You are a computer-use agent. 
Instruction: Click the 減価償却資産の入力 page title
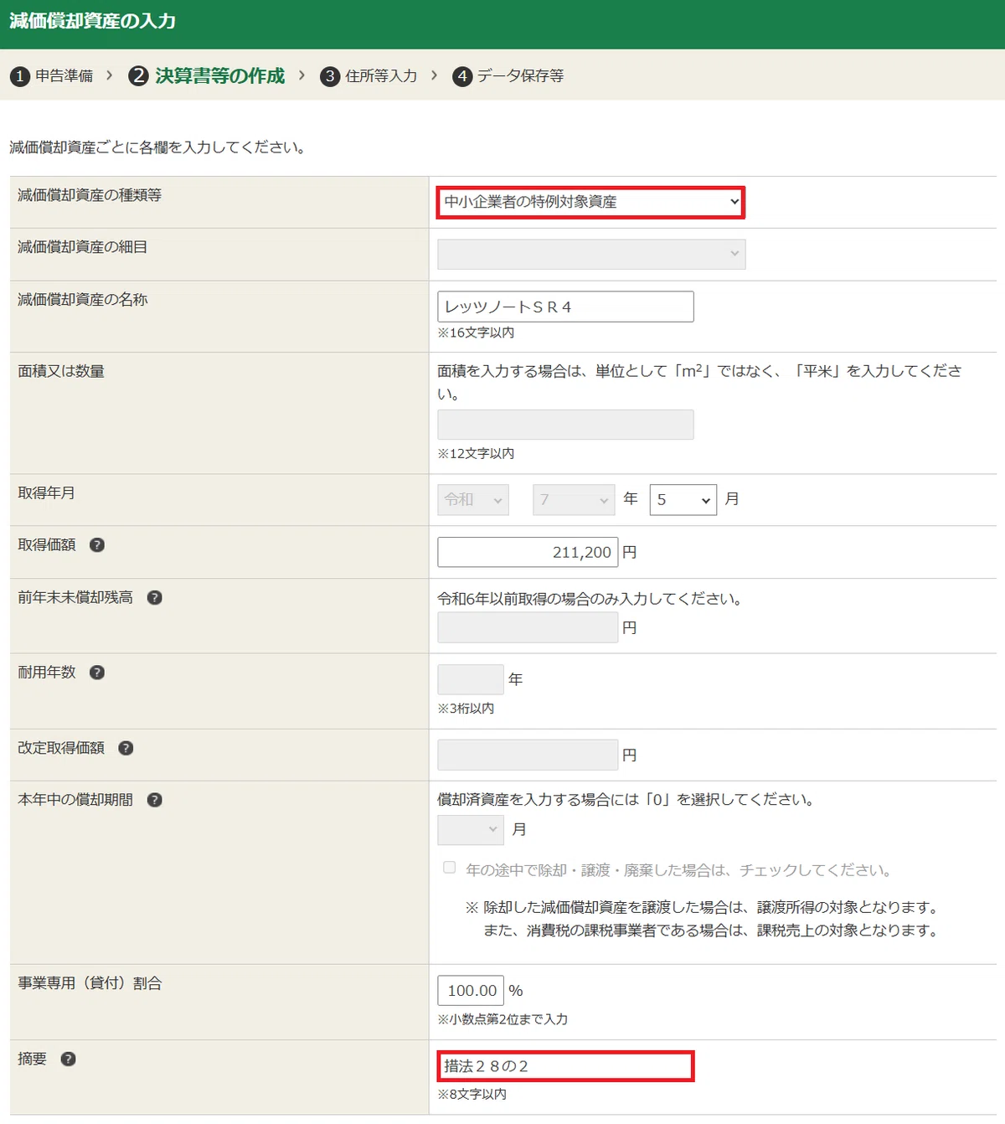tap(93, 21)
